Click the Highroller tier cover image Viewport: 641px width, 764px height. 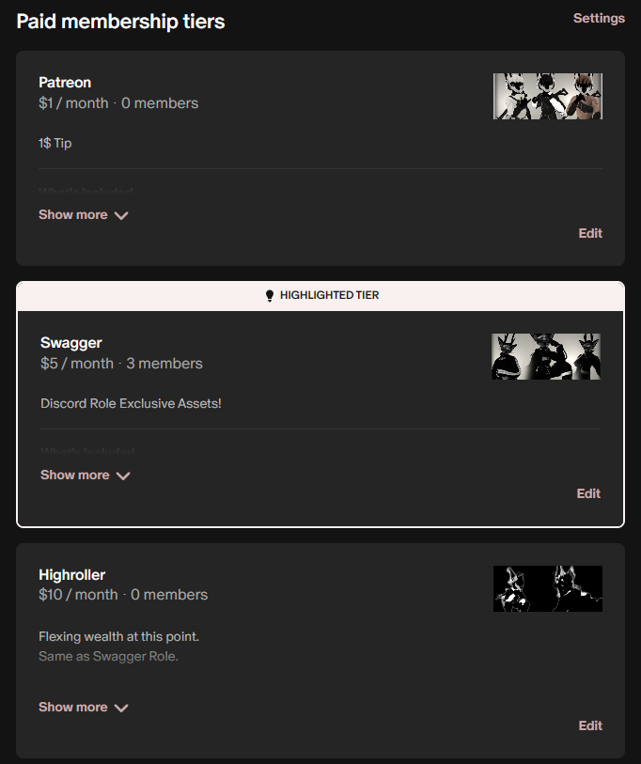point(547,588)
